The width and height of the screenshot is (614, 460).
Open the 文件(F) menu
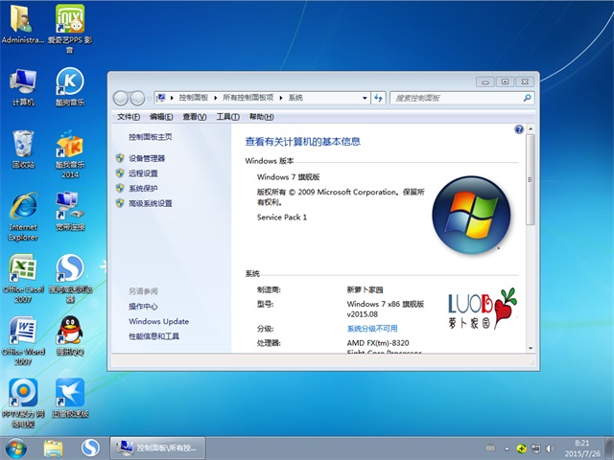[x=128, y=117]
